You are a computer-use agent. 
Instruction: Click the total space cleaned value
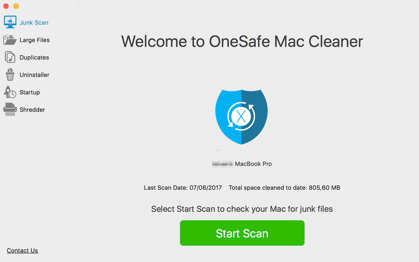324,187
